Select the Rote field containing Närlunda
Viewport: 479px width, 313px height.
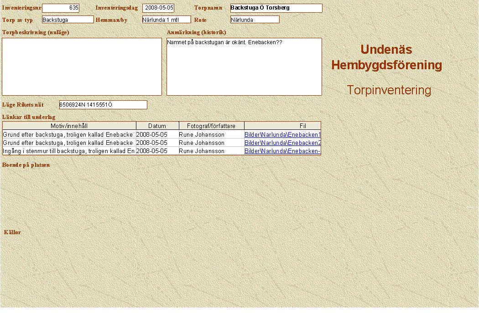tap(255, 20)
